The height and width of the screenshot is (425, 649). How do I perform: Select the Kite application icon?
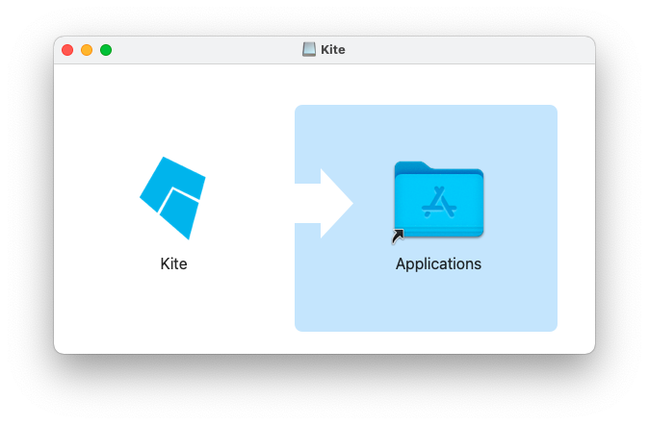[173, 198]
